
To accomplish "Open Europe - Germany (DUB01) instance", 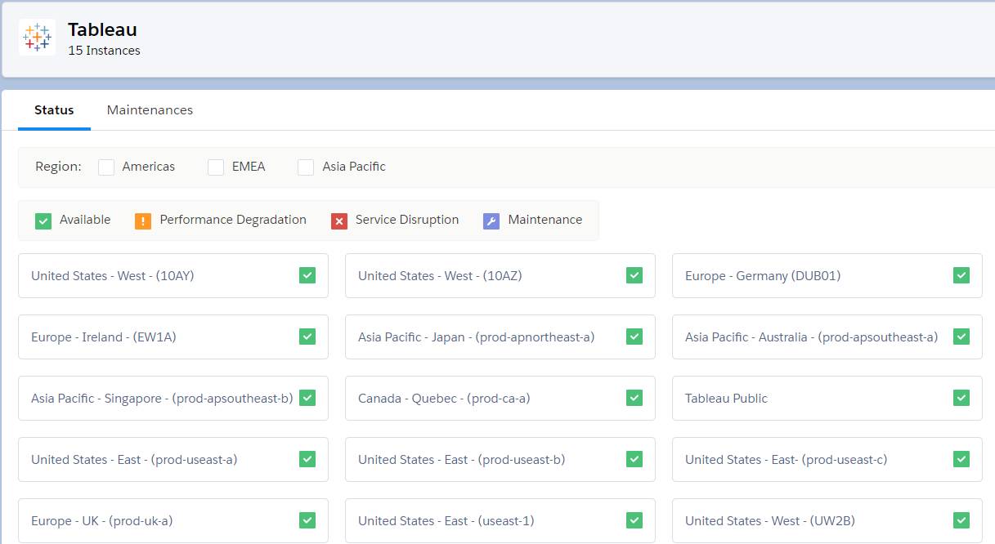I will click(x=827, y=275).
